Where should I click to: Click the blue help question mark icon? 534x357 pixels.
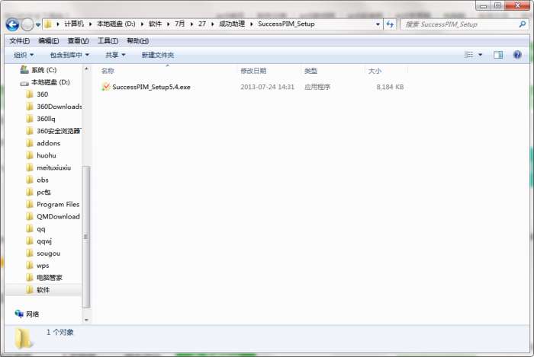tap(517, 55)
